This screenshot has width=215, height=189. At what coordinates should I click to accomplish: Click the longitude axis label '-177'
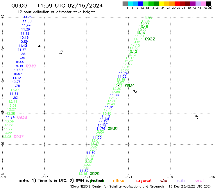click(45, 177)
